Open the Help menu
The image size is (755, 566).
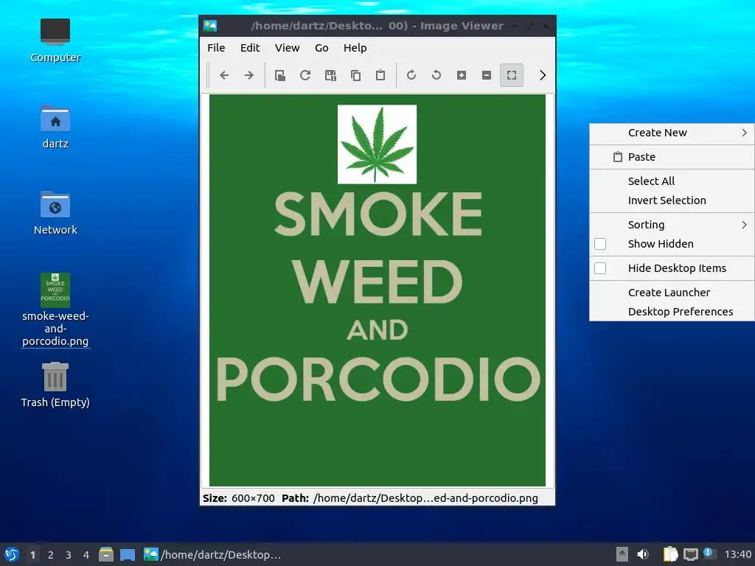point(355,48)
